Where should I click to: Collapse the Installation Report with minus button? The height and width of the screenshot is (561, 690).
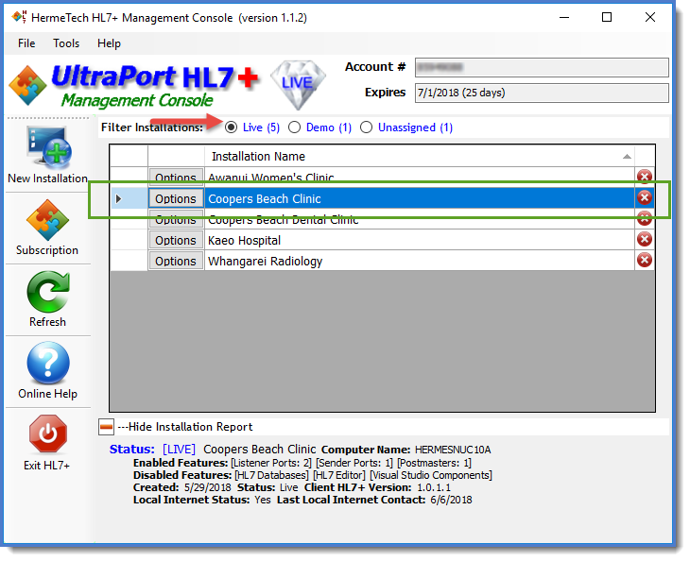coord(106,427)
